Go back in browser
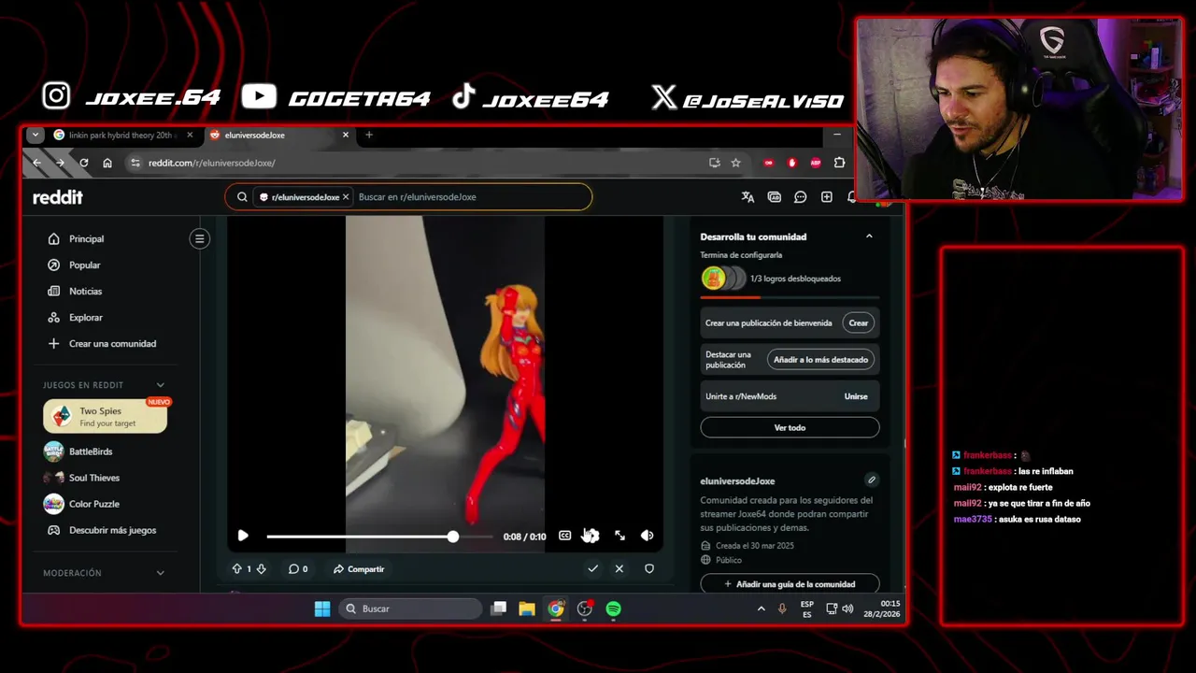1196x673 pixels. point(37,163)
